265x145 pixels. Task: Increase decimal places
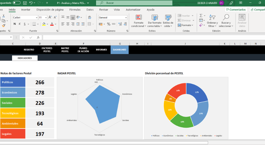tap(120, 24)
